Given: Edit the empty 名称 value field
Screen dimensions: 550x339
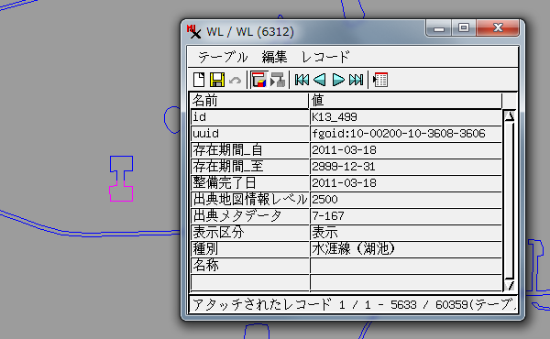Looking at the screenshot, I should (x=406, y=266).
